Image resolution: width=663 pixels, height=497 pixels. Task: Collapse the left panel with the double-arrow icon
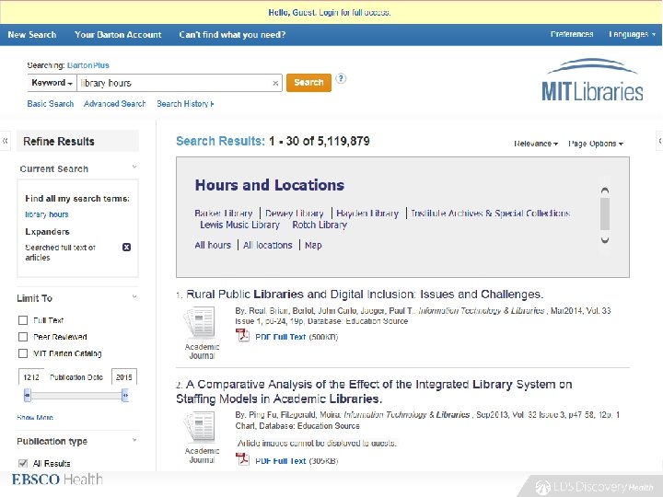[x=6, y=141]
